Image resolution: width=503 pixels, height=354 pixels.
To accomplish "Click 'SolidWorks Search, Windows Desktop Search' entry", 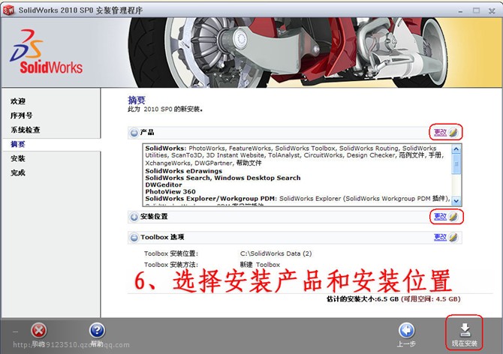I will (x=223, y=178).
